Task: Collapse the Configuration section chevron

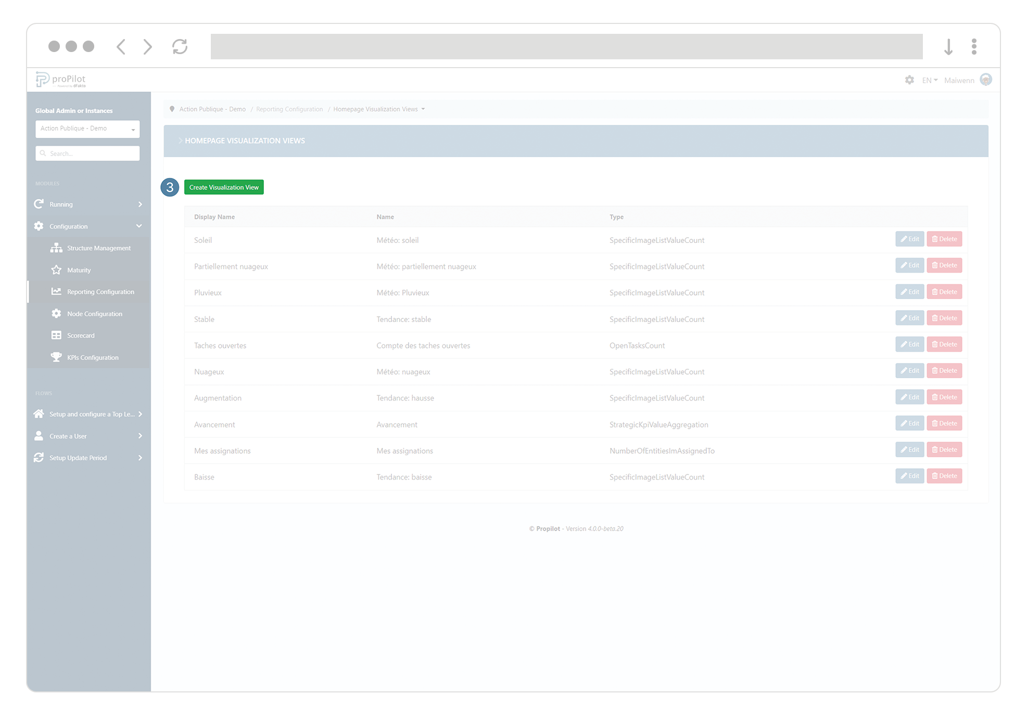Action: pyautogui.click(x=138, y=226)
